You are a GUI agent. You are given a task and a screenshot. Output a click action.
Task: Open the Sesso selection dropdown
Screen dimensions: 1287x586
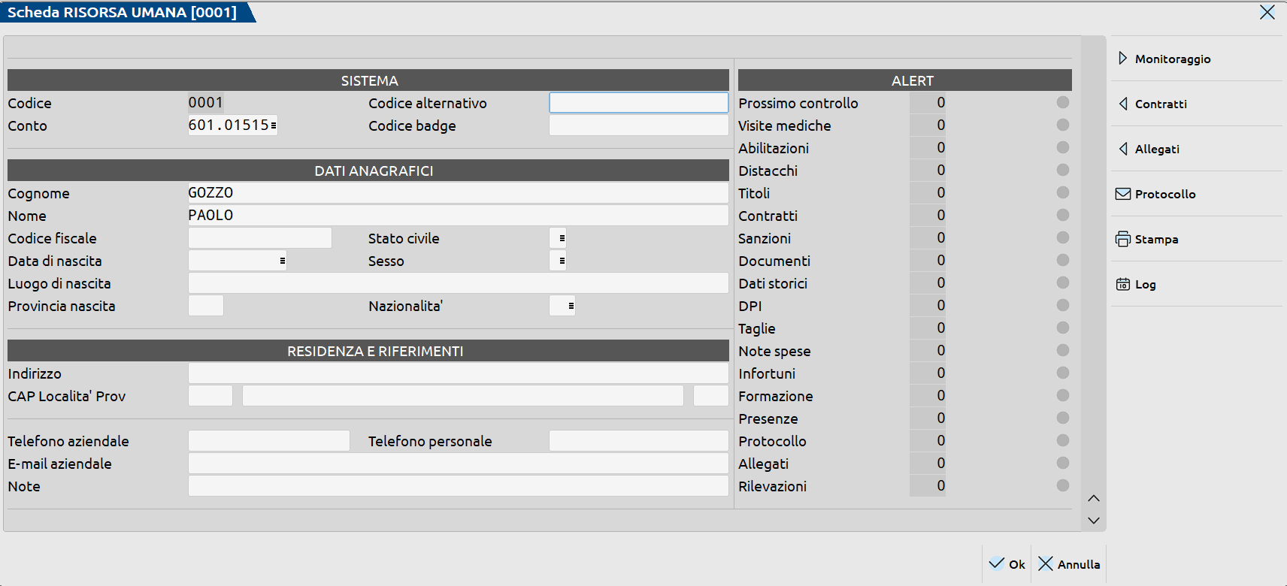tap(562, 261)
